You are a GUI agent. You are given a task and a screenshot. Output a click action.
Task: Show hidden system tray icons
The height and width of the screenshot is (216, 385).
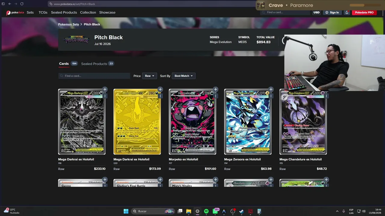click(x=337, y=211)
